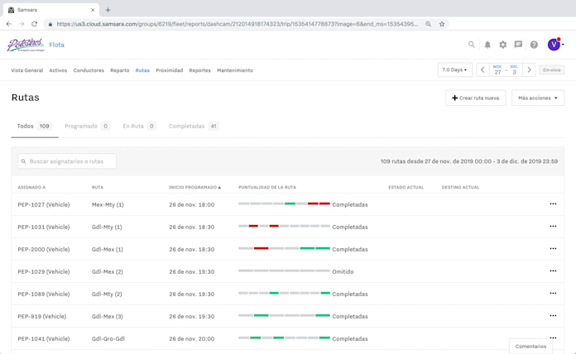
Task: Open the Reparto menu
Action: 120,70
